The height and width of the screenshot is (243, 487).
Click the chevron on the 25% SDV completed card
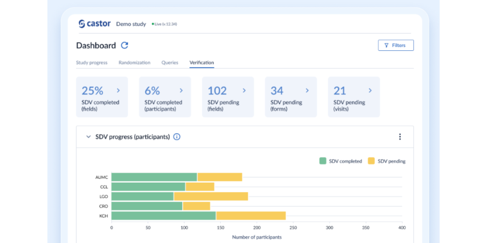[118, 90]
